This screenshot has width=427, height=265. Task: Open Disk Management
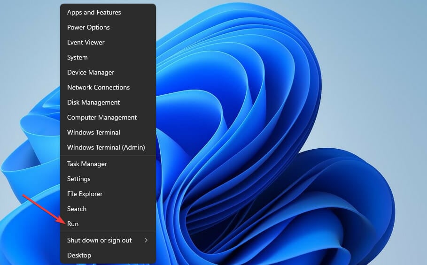tap(108, 102)
